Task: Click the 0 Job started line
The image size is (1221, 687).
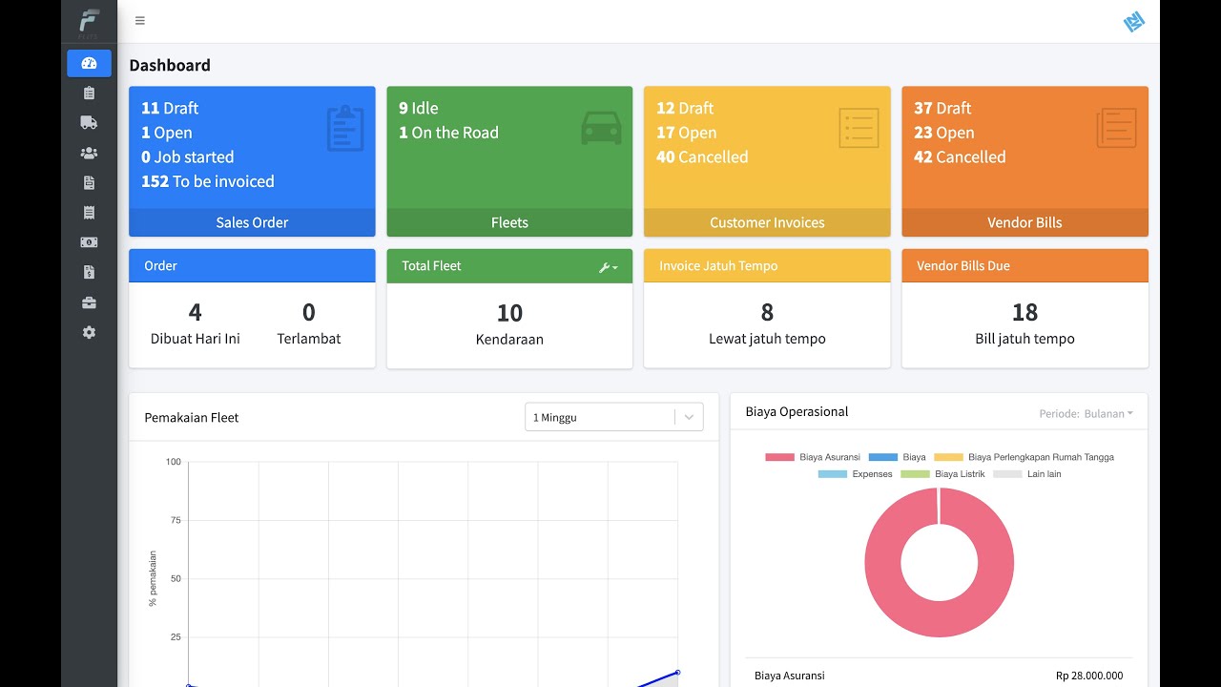Action: pyautogui.click(x=188, y=156)
